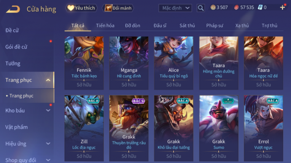The height and width of the screenshot is (163, 291).
Task: Collapse the Trang phục sidebar section
Action: coord(48,80)
